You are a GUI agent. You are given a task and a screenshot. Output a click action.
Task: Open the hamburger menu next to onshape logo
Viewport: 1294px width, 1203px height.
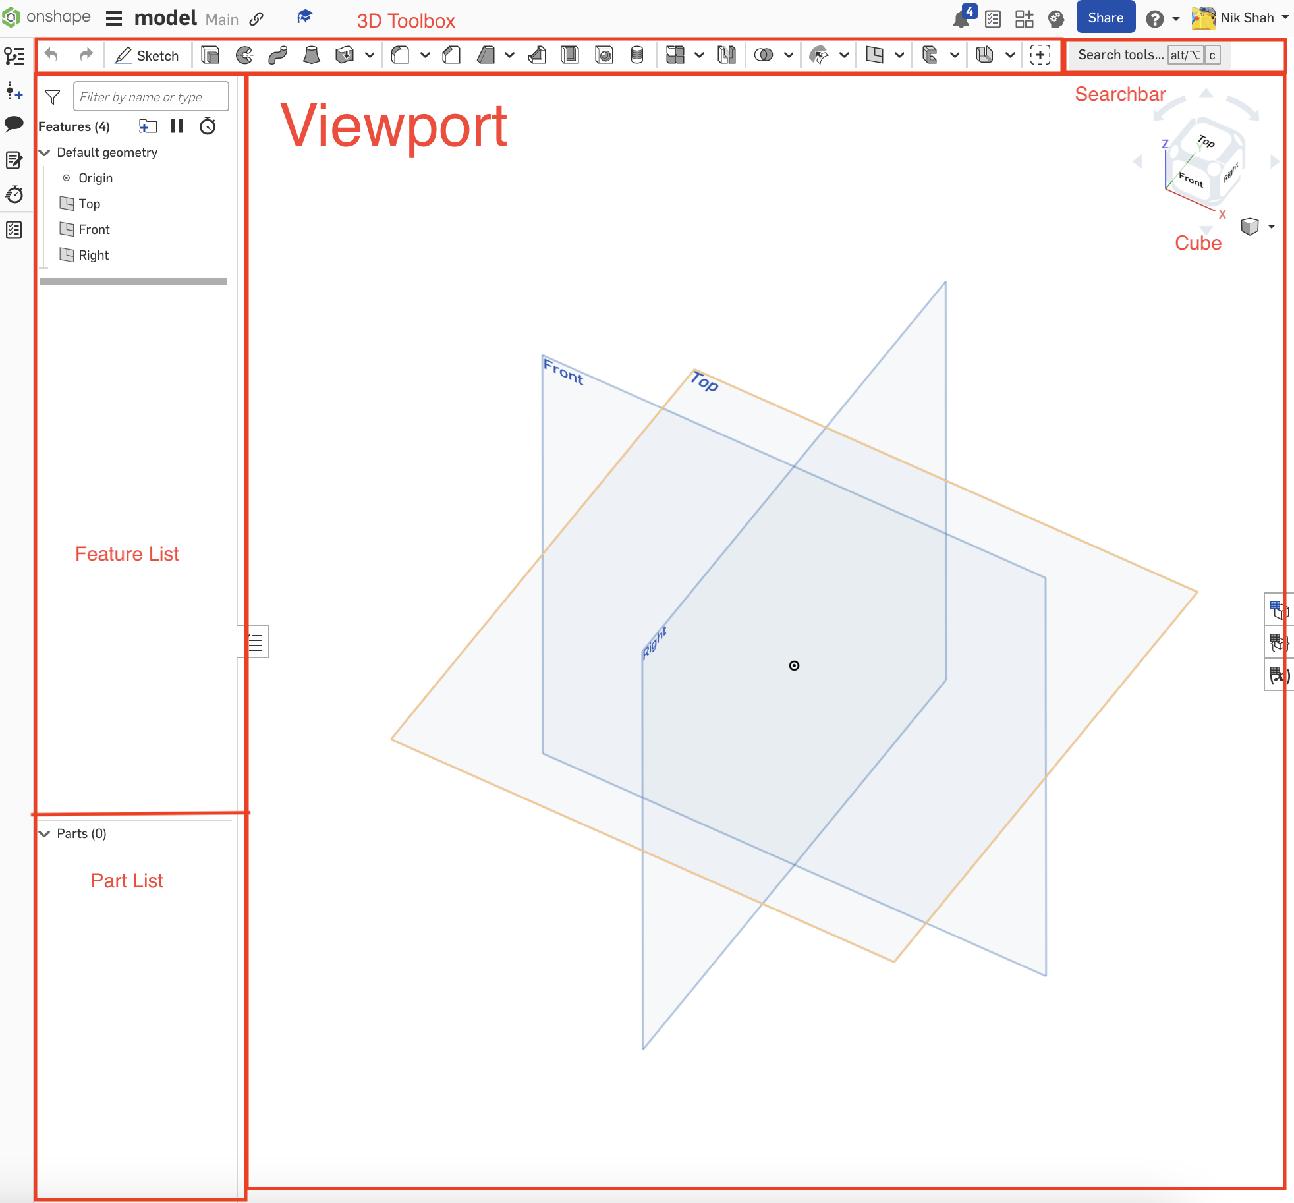(114, 18)
